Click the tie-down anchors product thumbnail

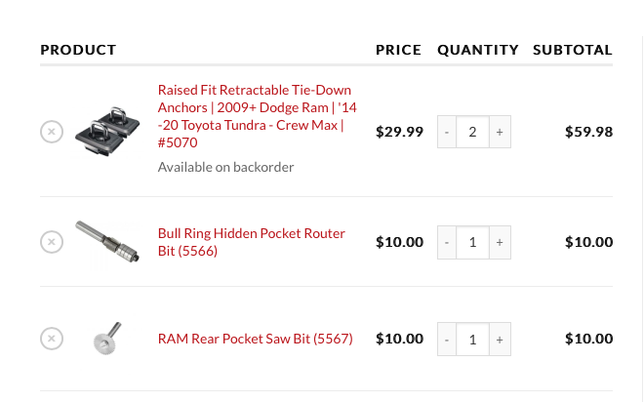coord(107,132)
